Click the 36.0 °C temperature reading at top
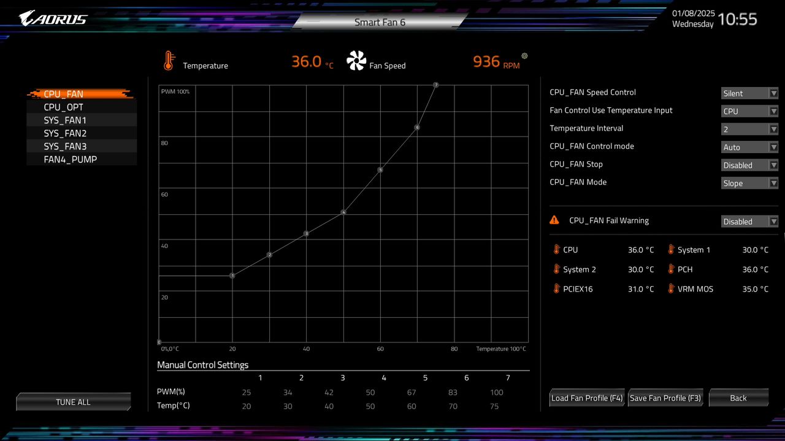This screenshot has width=785, height=441. [312, 61]
